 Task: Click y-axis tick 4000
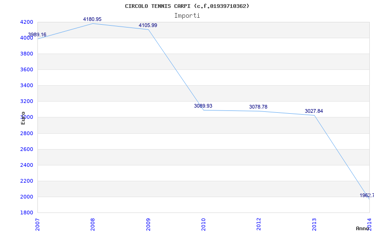(x=27, y=38)
